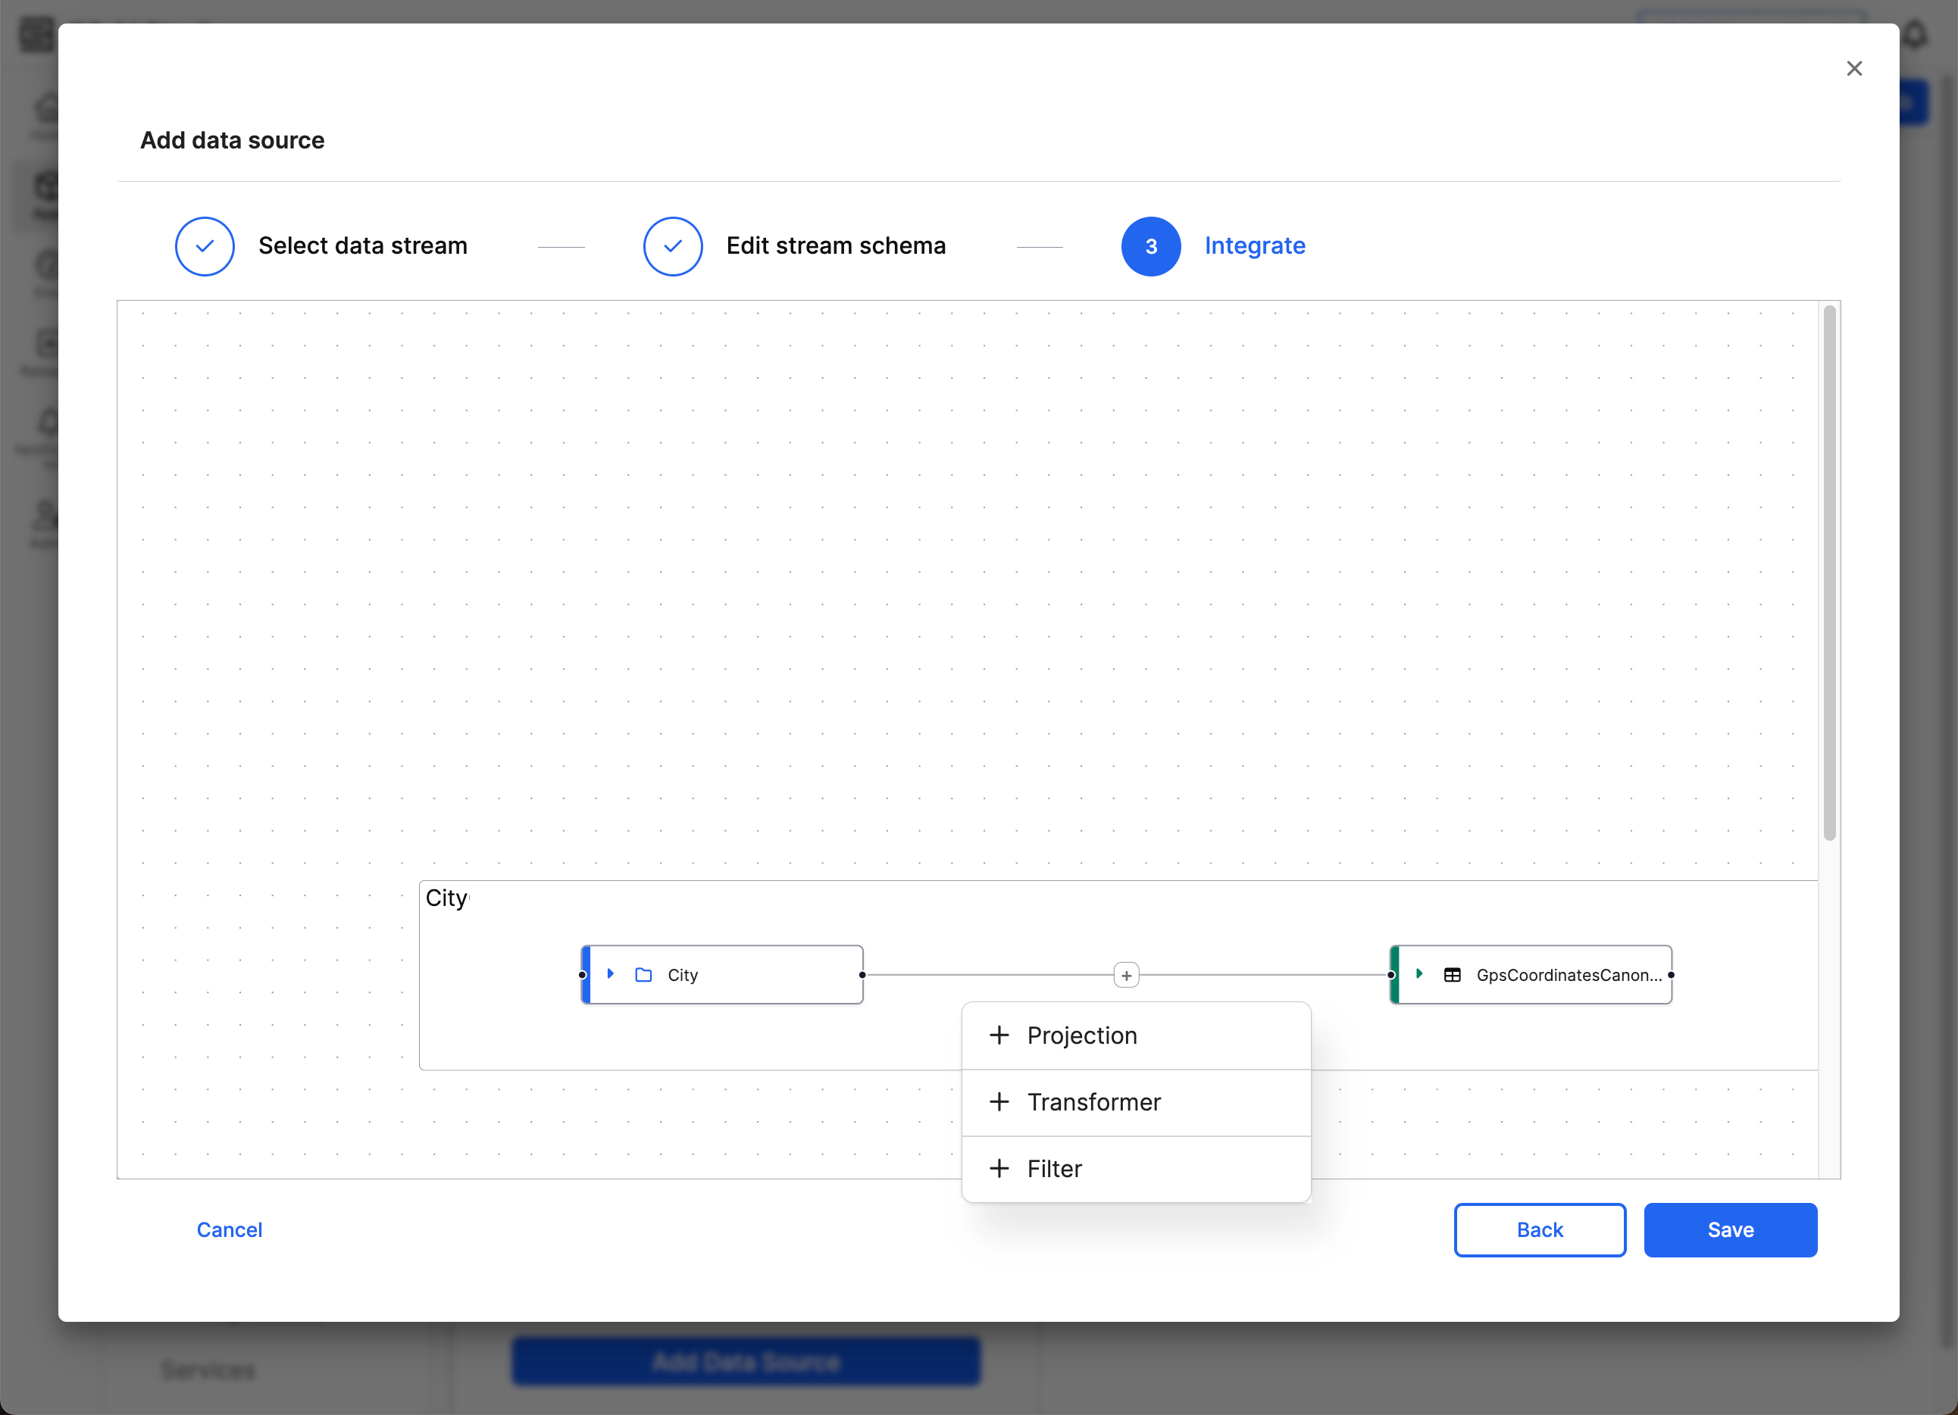1958x1415 pixels.
Task: Click the plus icon on the connection line
Action: [1127, 974]
